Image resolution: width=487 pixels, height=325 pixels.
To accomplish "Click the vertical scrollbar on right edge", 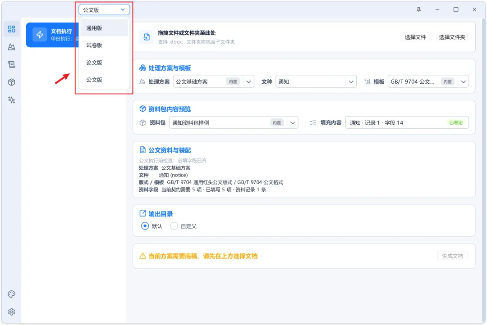I will (x=484, y=171).
